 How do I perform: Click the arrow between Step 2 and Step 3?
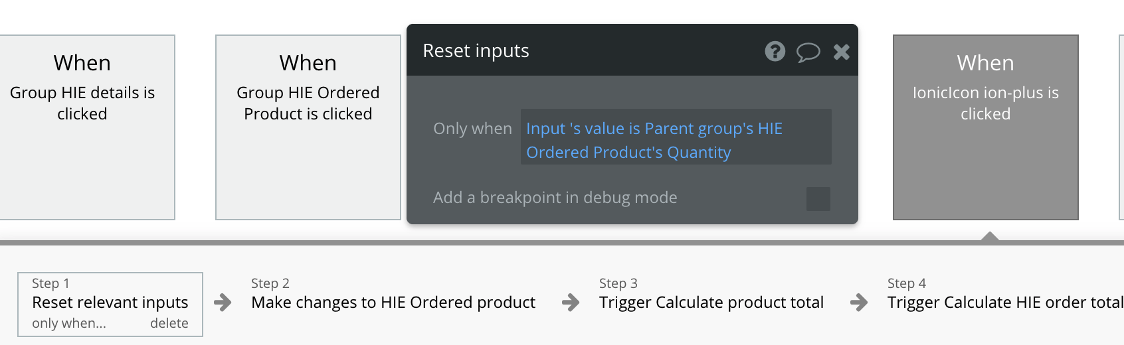[571, 303]
